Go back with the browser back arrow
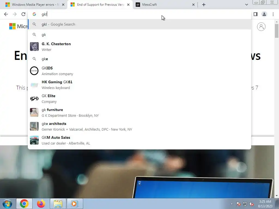 pyautogui.click(x=6, y=14)
